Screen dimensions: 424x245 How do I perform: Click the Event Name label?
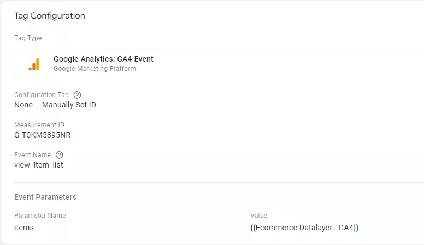[32, 155]
